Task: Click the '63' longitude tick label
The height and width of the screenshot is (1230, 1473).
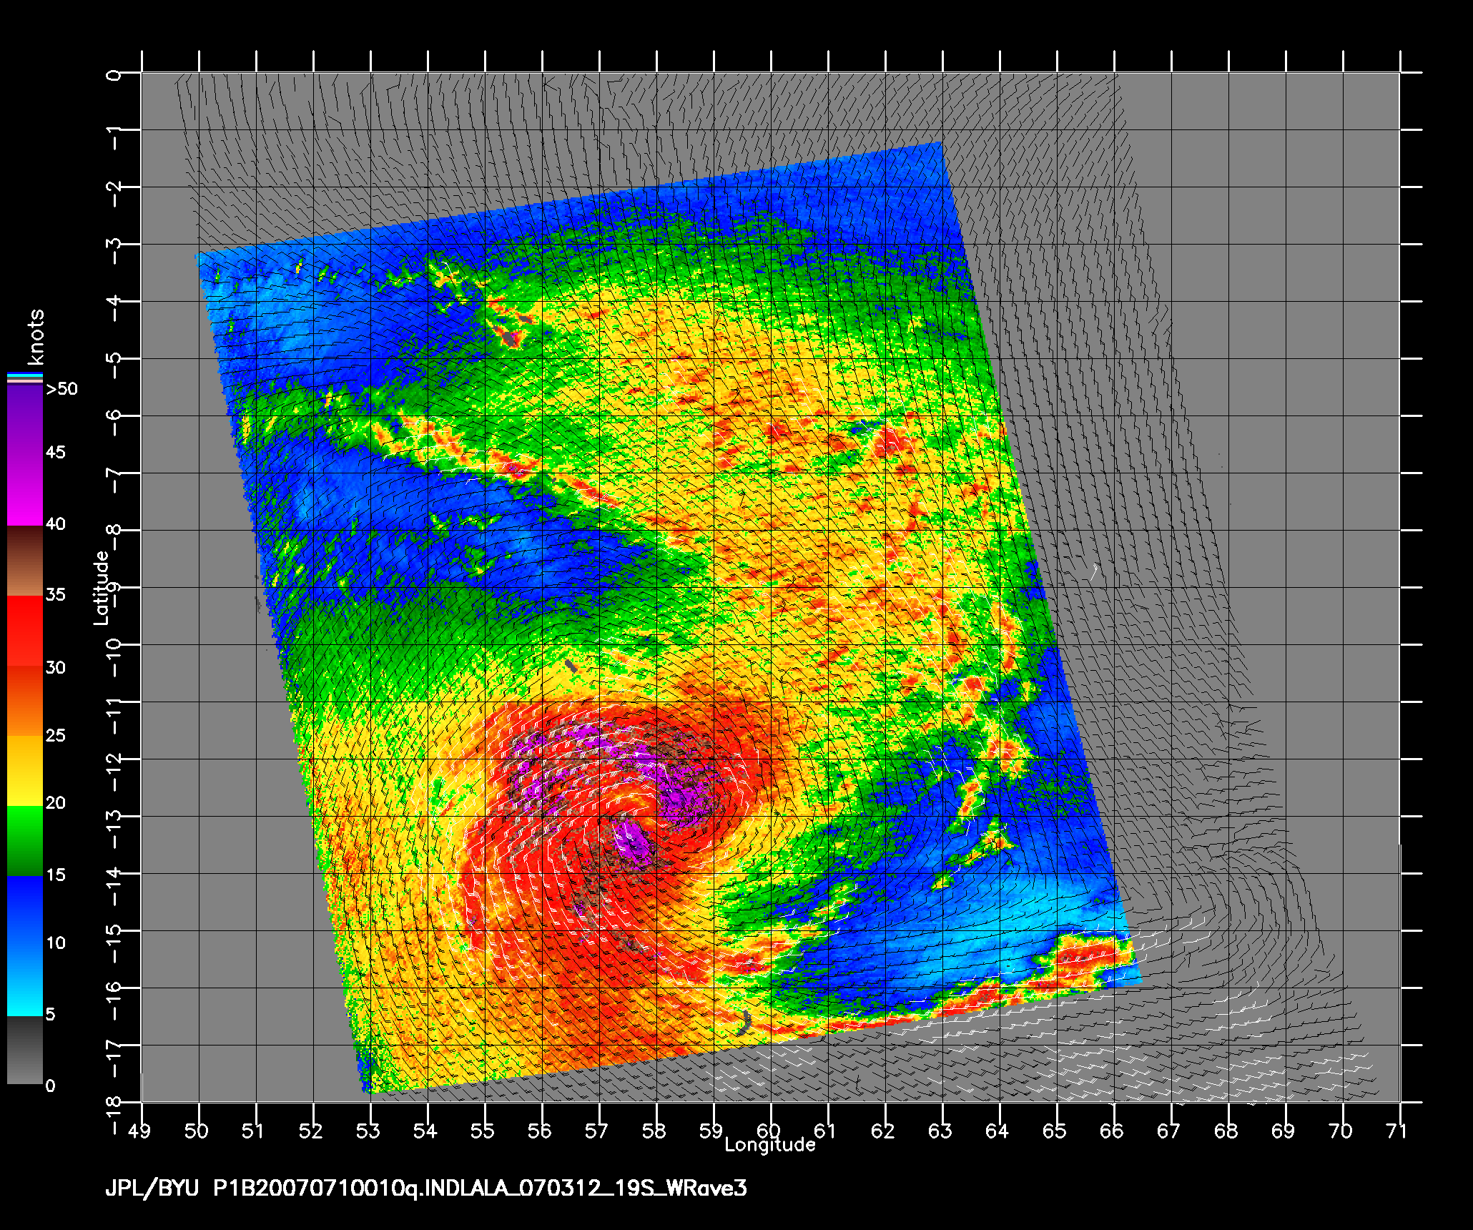Action: (940, 1131)
